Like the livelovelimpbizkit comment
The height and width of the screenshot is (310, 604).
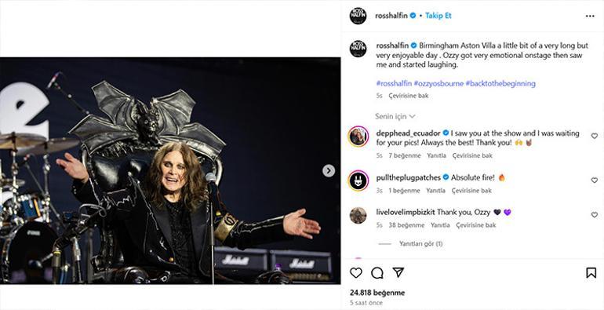click(595, 215)
